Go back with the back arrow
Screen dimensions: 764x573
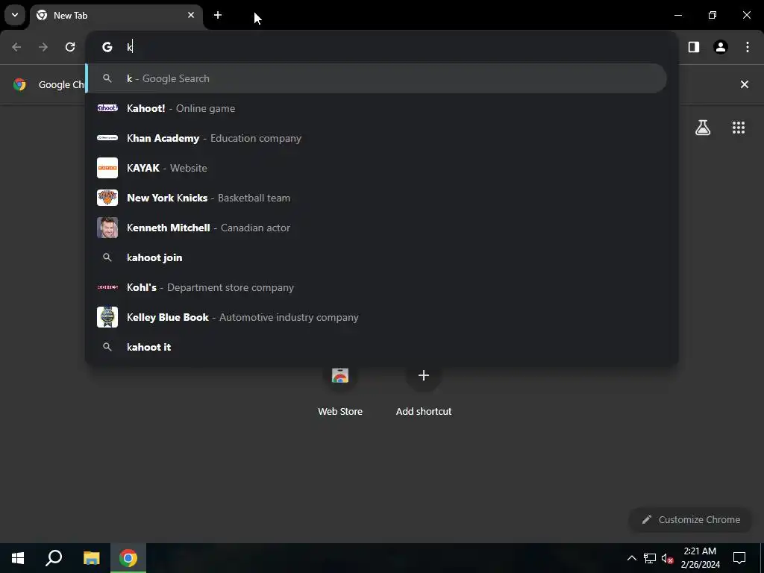click(x=16, y=47)
